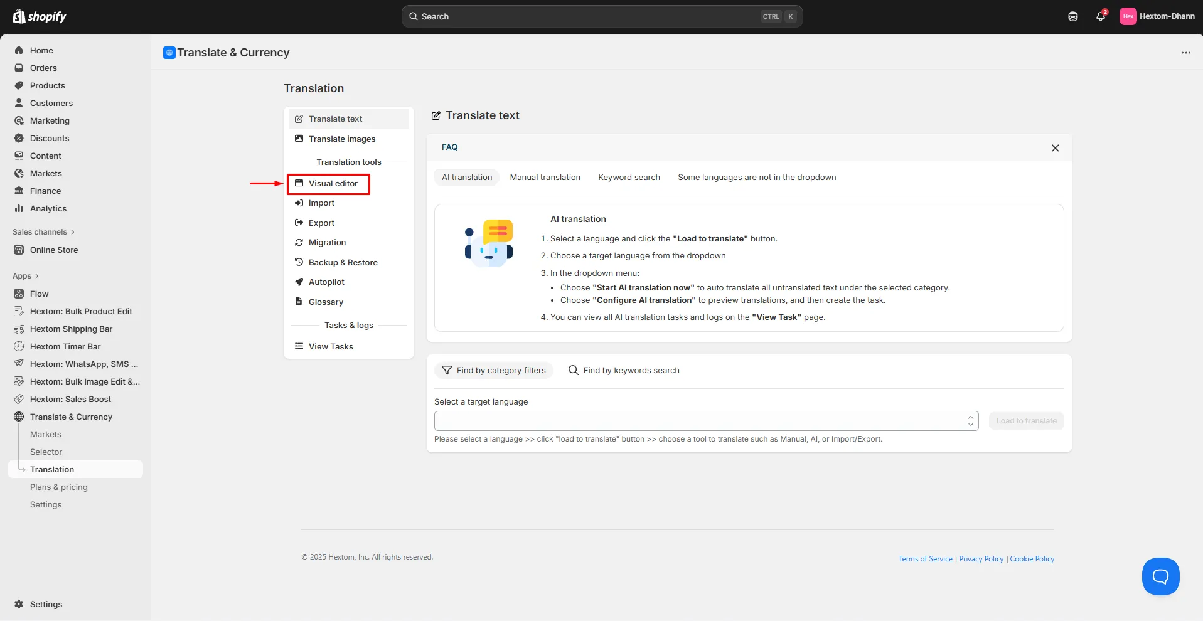
Task: Click the Import icon
Action: 299,203
